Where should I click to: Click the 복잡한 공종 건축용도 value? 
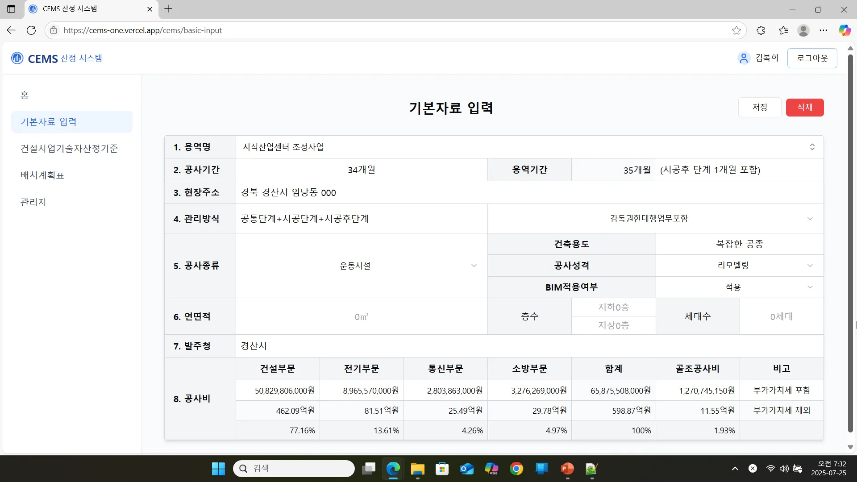(740, 244)
